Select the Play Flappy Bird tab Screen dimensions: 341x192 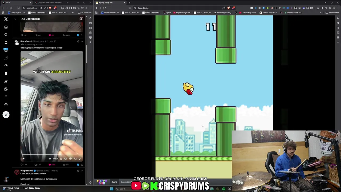(x=111, y=3)
